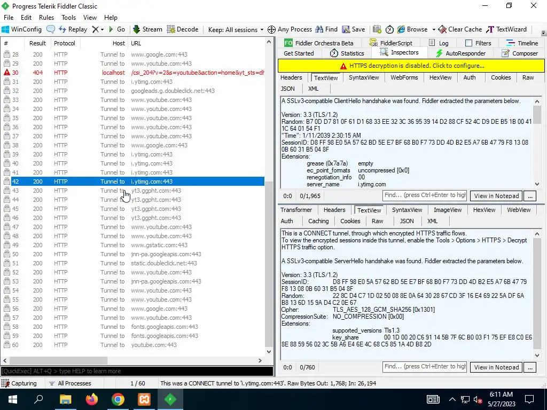Launch Firefox from the taskbar
The width and height of the screenshot is (547, 410).
[92, 399]
